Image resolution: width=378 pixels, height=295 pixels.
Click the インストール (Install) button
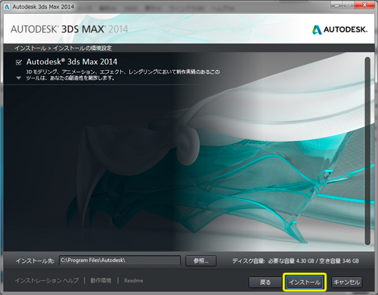click(304, 282)
